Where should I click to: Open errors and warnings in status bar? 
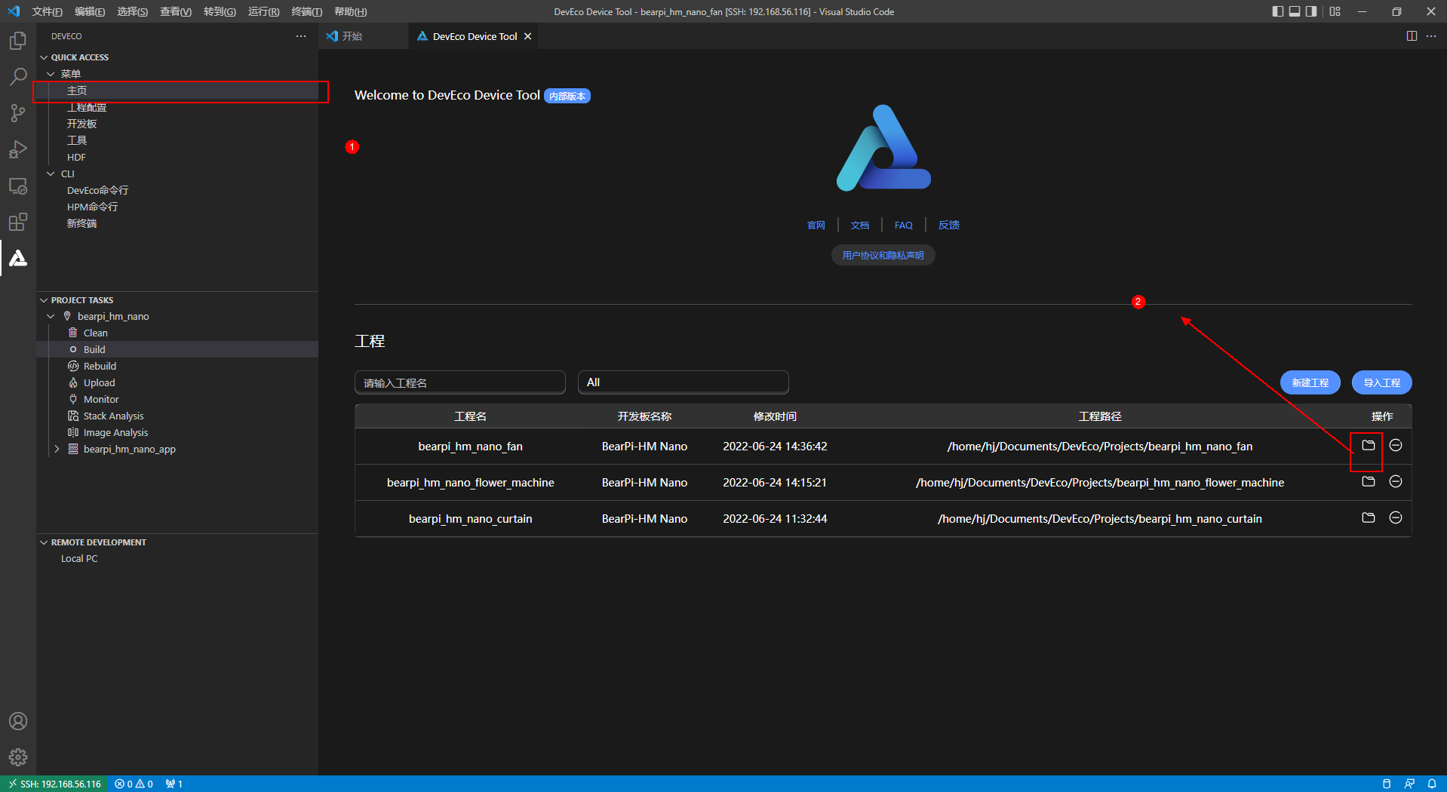[x=134, y=784]
